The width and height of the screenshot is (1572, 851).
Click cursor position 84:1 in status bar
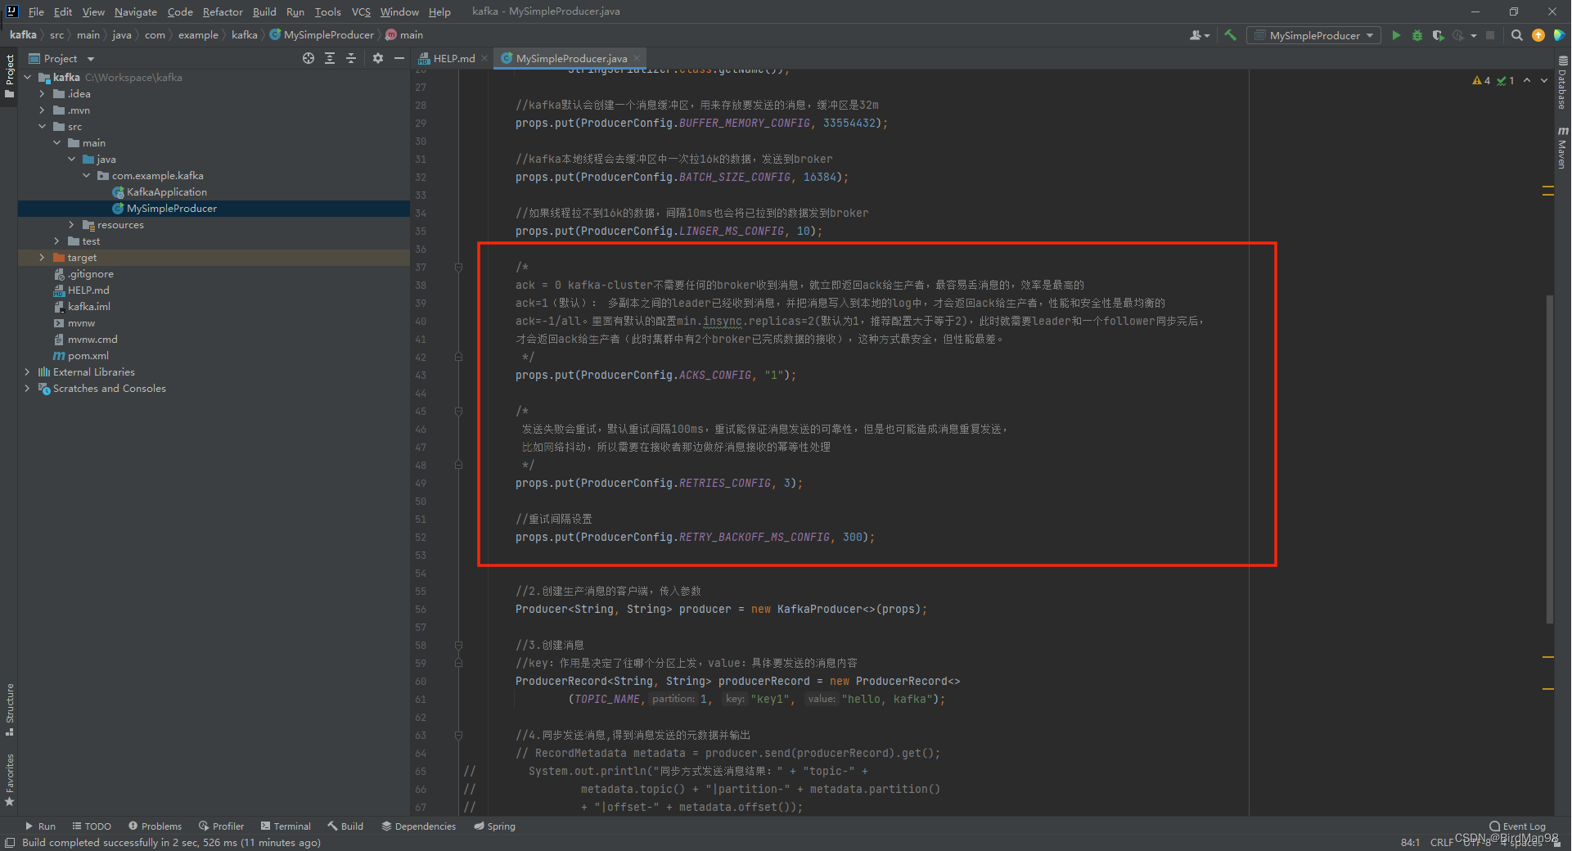click(x=1410, y=842)
